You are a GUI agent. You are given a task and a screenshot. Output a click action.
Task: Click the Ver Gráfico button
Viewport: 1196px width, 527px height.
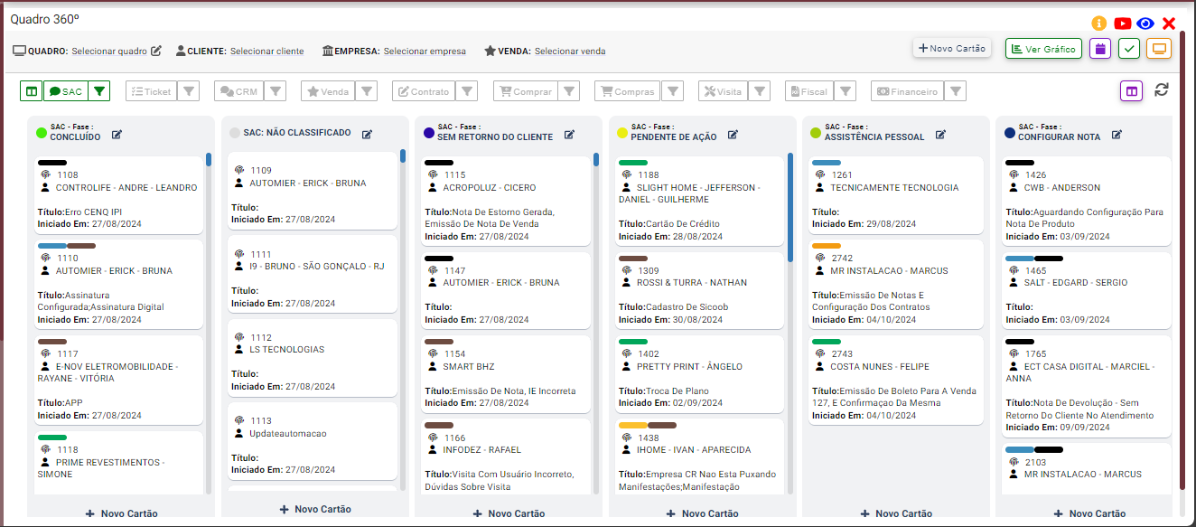pos(1043,49)
